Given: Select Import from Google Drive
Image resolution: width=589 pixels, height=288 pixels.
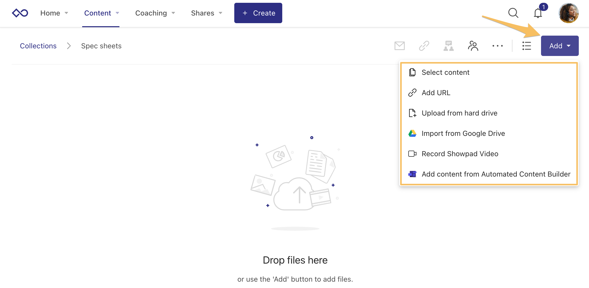Looking at the screenshot, I should click(x=489, y=133).
